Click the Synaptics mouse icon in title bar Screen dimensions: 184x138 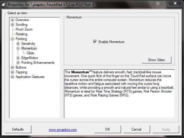[4, 4]
